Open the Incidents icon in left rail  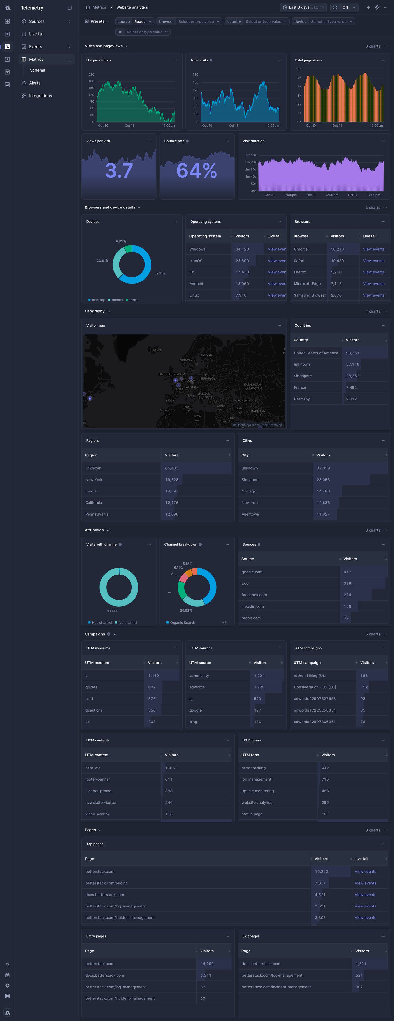pos(7,60)
